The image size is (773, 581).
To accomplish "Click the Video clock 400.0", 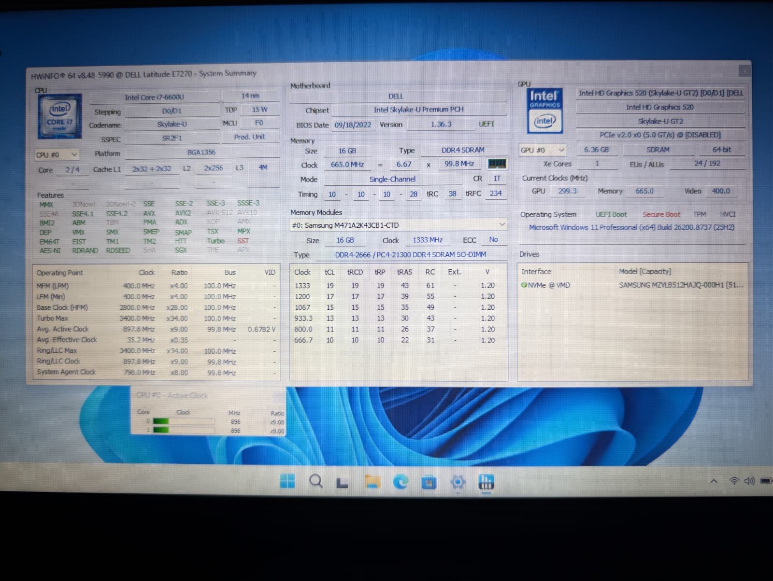I will [x=721, y=191].
